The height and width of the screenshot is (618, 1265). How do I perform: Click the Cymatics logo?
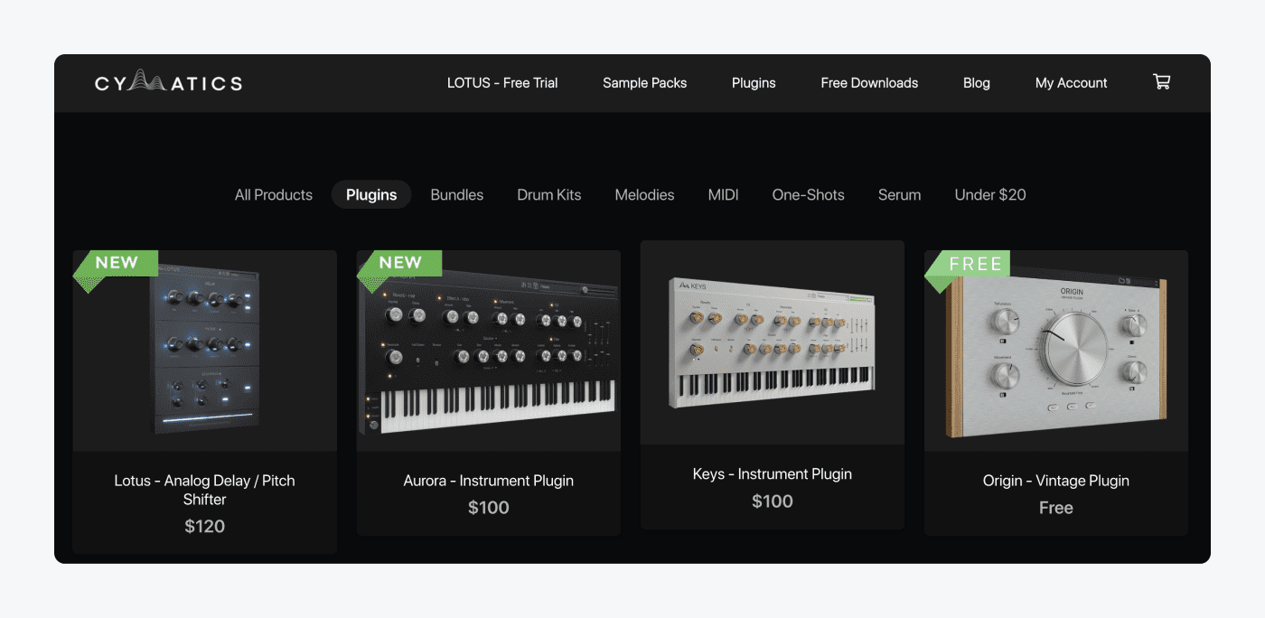[169, 83]
